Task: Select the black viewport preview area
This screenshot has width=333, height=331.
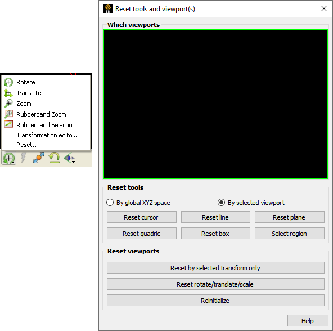Action: click(215, 104)
